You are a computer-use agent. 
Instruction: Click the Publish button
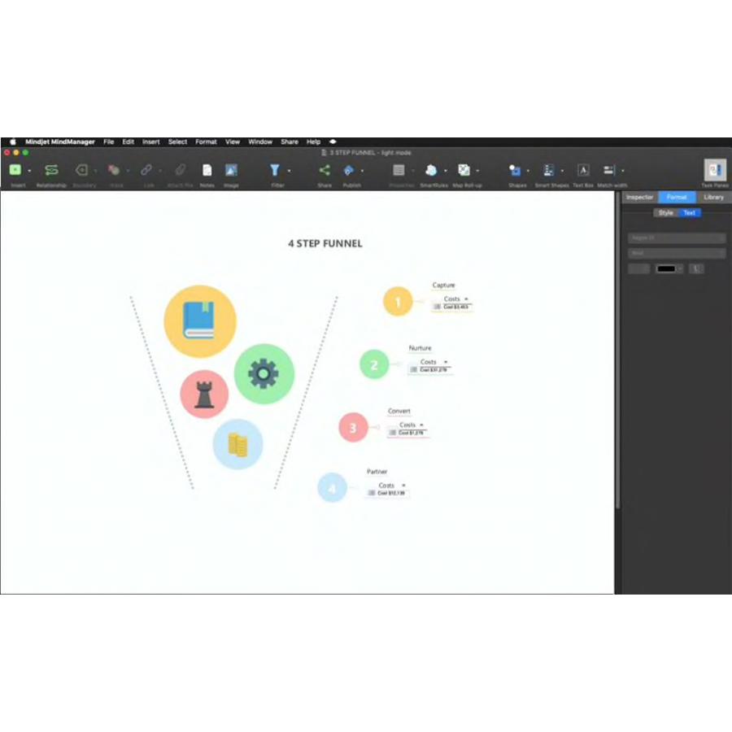[x=349, y=170]
